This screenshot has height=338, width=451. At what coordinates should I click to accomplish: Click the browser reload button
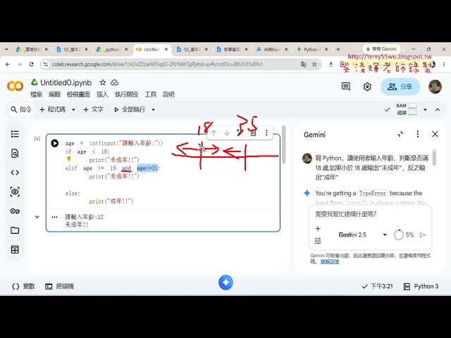31,64
